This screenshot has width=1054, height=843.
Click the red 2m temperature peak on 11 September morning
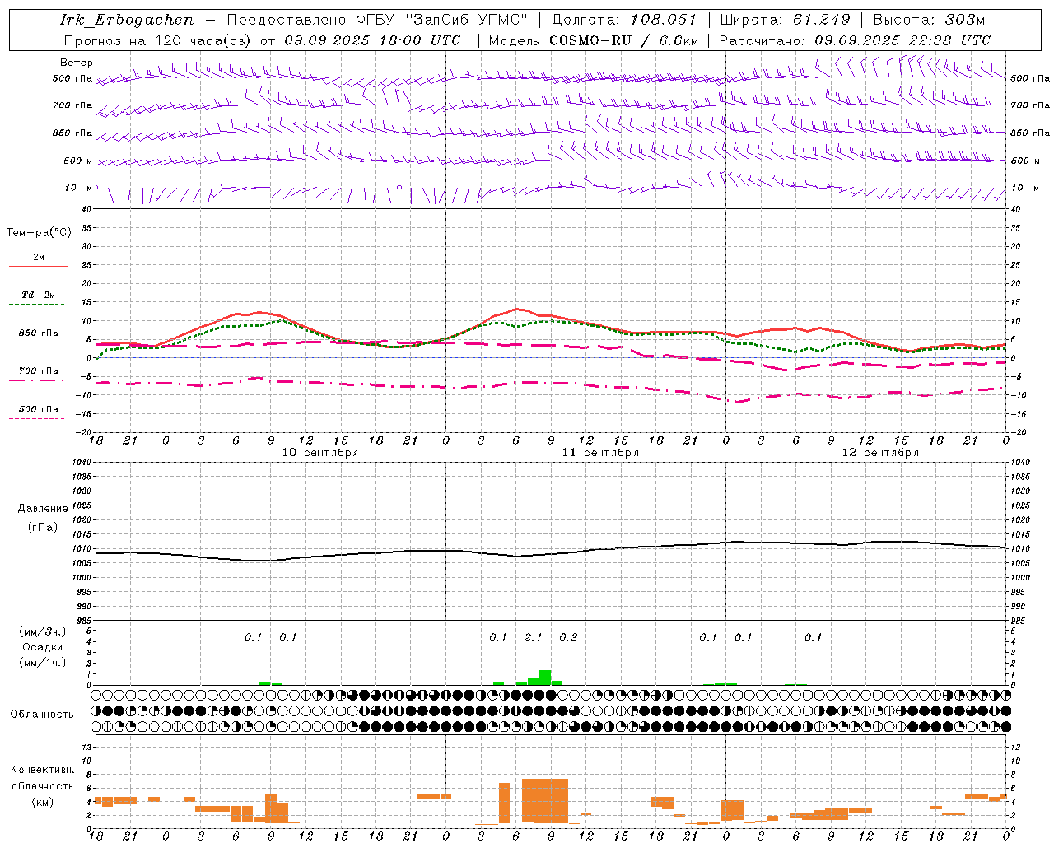(x=517, y=309)
